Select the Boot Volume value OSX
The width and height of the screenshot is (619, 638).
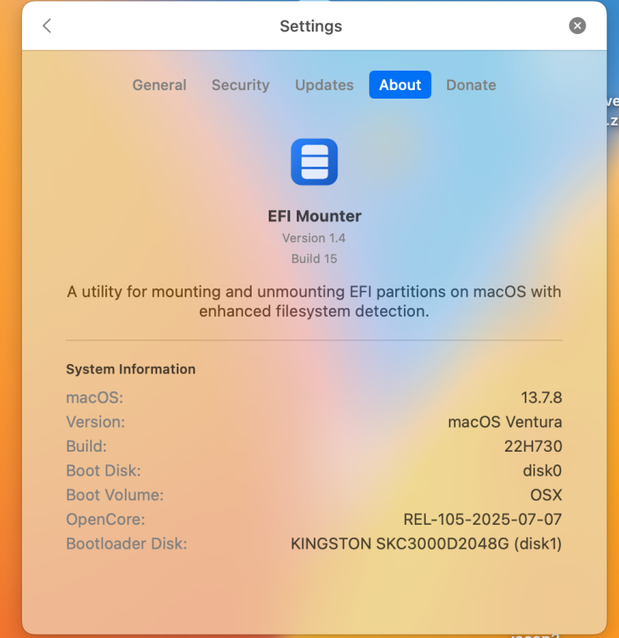(x=546, y=495)
